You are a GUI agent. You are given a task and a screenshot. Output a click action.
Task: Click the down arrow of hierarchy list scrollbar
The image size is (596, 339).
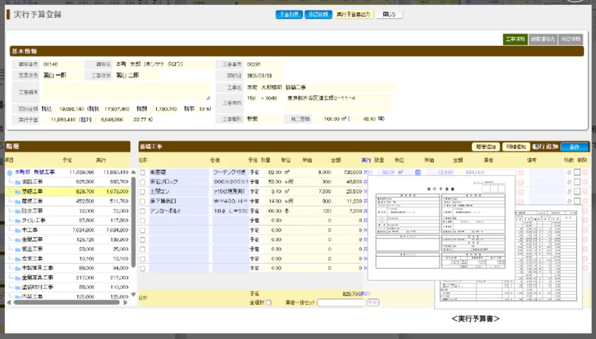tap(134, 294)
